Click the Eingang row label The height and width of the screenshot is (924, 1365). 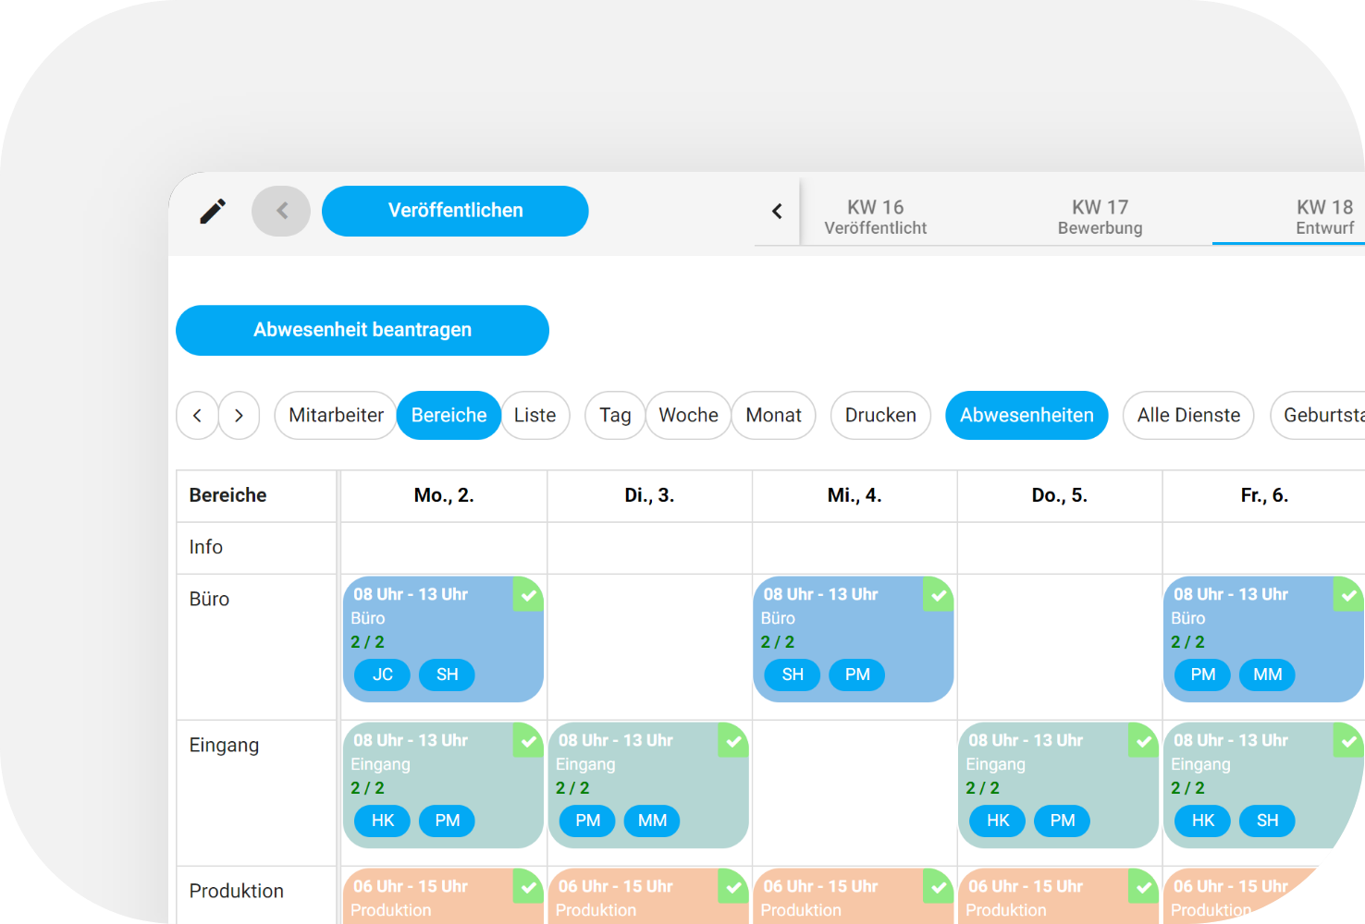224,745
